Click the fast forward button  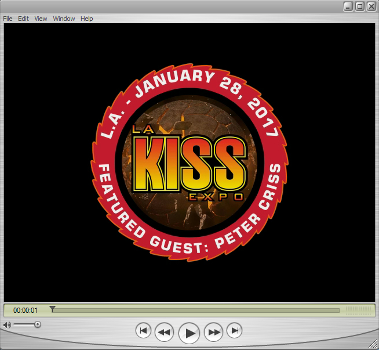point(213,332)
